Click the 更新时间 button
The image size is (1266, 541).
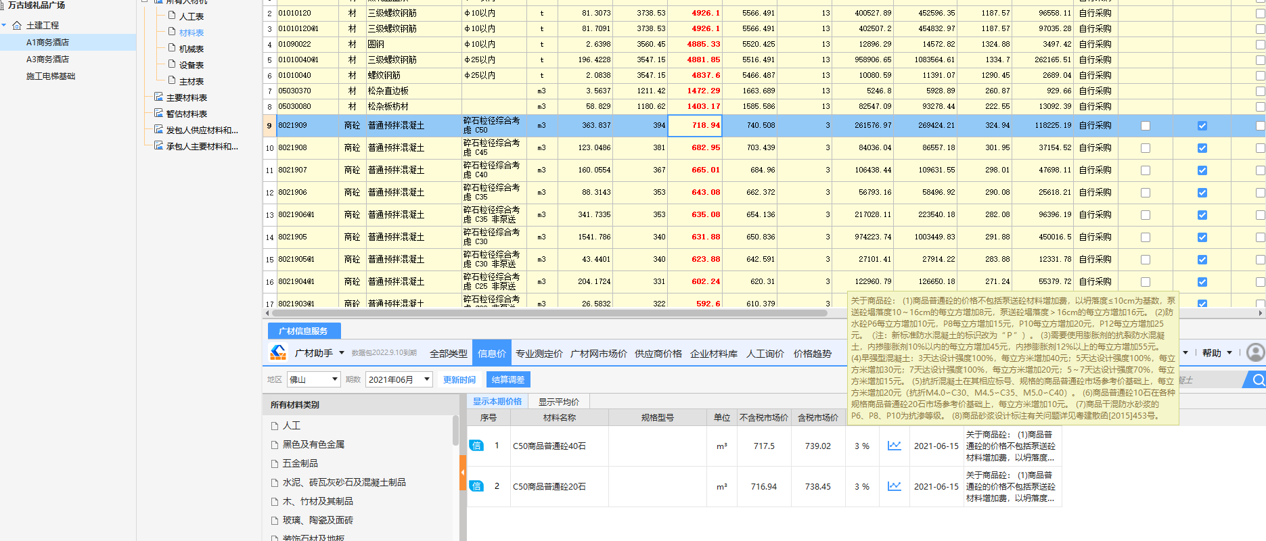pos(459,379)
